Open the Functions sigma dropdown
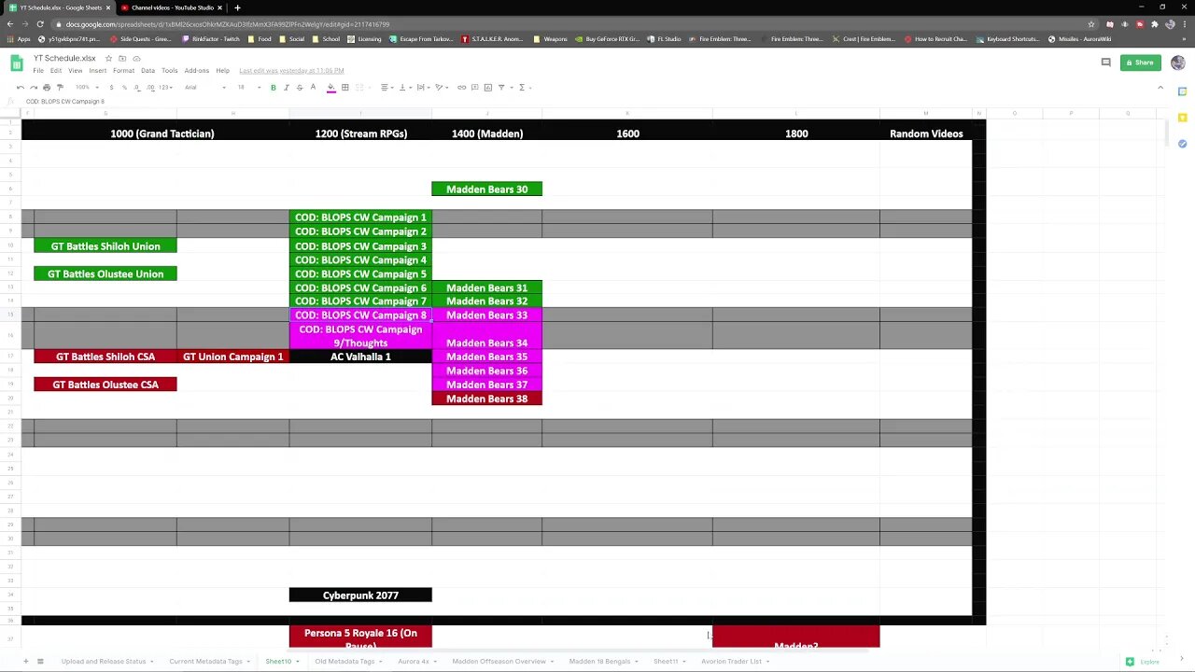The image size is (1195, 672). point(524,88)
